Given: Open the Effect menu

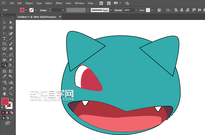Looking at the screenshot, I should [x=59, y=3].
